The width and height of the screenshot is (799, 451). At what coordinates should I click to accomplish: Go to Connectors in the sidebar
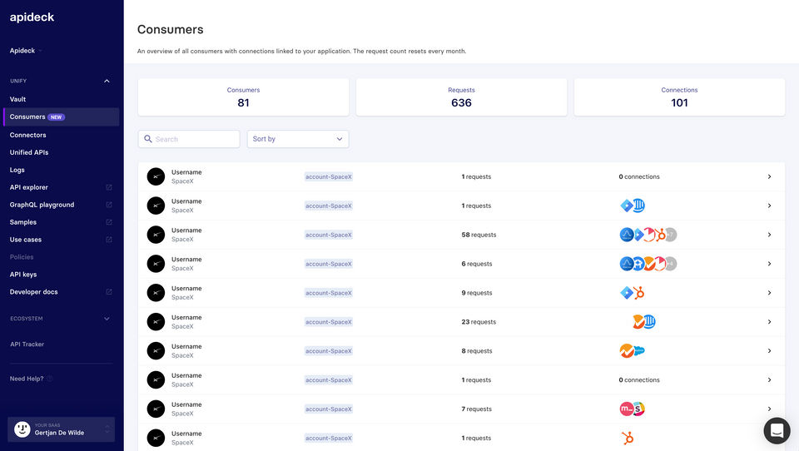point(27,135)
